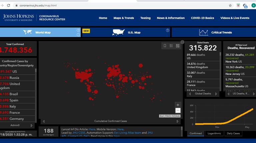Select Brazil in confirmed cases list

pyautogui.click(x=17, y=94)
